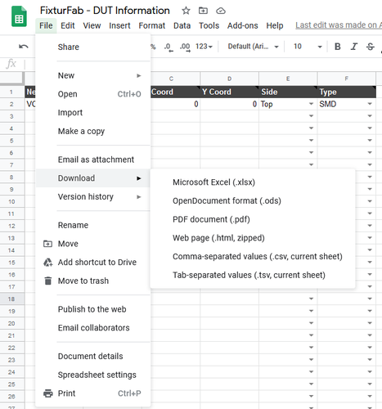Open the Insert menu
Screen dimensions: 382x409
point(119,25)
